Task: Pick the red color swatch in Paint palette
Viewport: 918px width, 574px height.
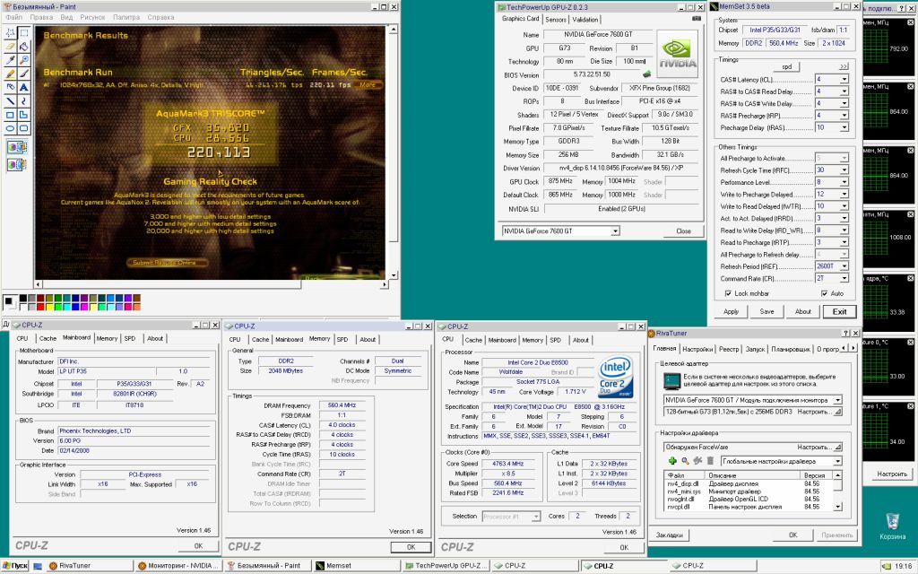Action: 40,307
